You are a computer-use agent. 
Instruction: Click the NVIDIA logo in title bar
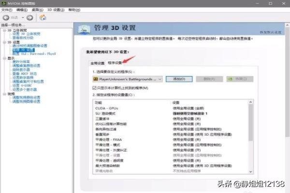pyautogui.click(x=3, y=3)
